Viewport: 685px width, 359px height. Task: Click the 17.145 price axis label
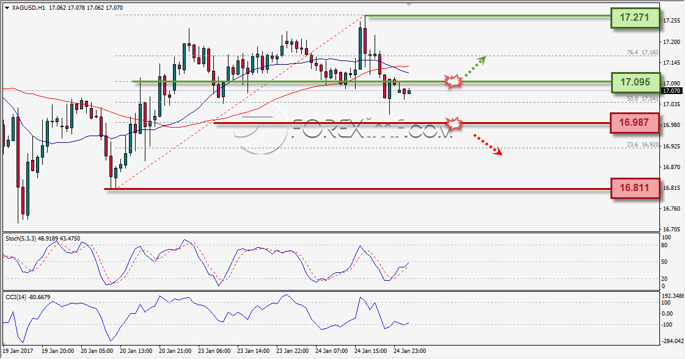tap(671, 63)
